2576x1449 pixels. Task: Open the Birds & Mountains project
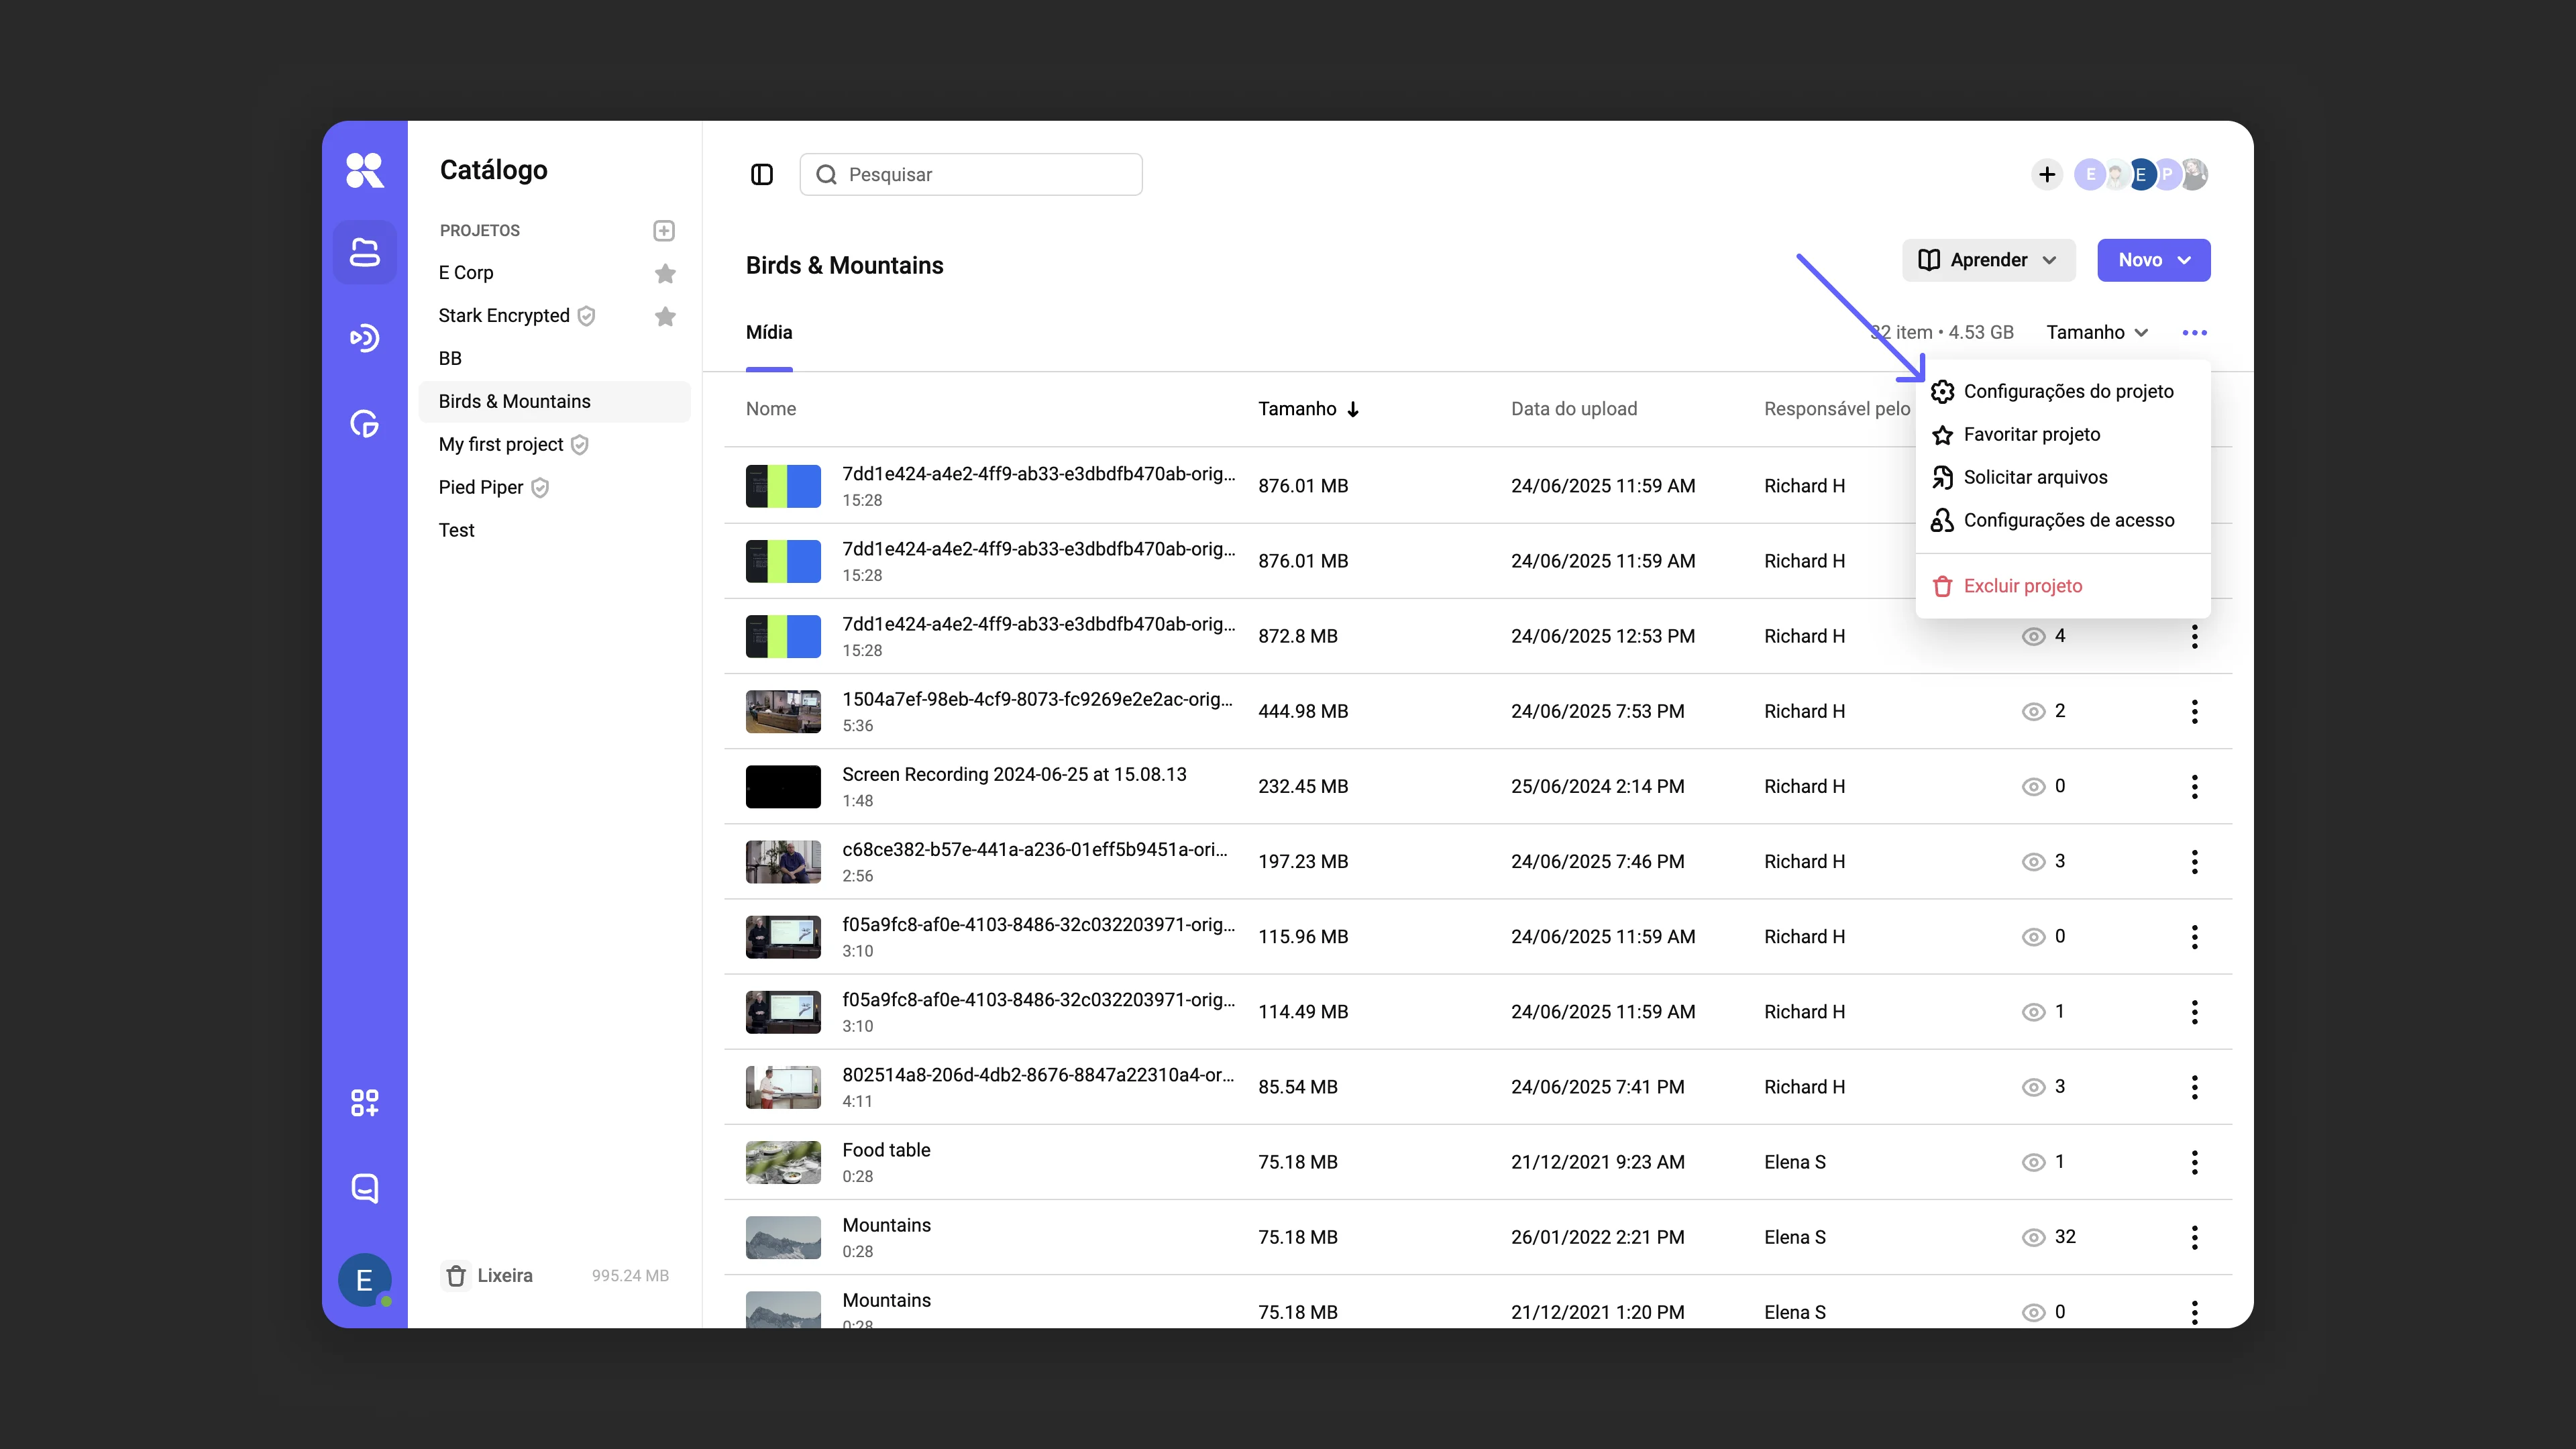[554, 402]
